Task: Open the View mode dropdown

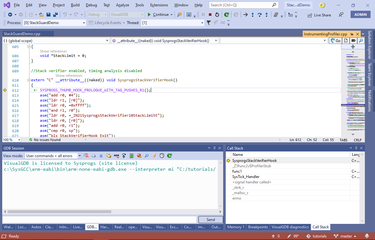Action: click(79, 156)
